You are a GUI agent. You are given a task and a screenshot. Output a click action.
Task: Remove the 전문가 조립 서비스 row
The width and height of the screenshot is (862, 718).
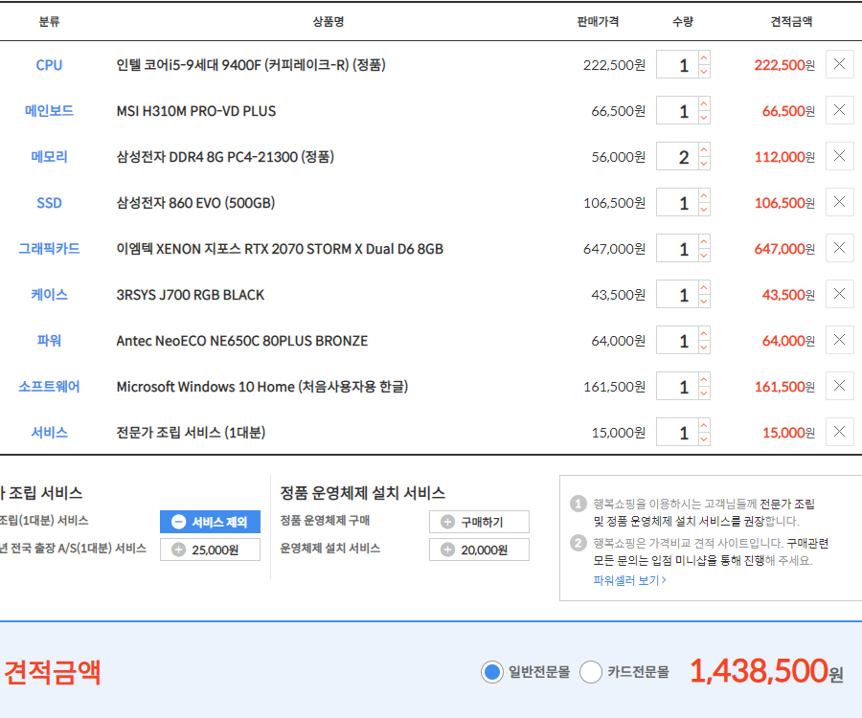point(839,432)
